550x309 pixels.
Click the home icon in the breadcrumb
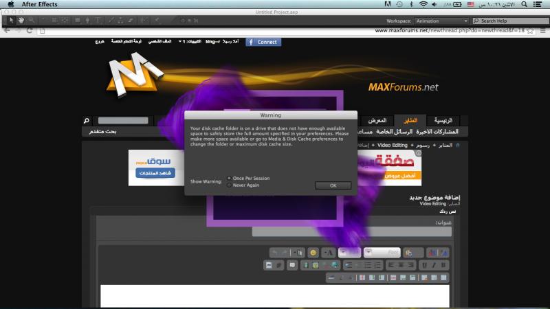pos(457,145)
